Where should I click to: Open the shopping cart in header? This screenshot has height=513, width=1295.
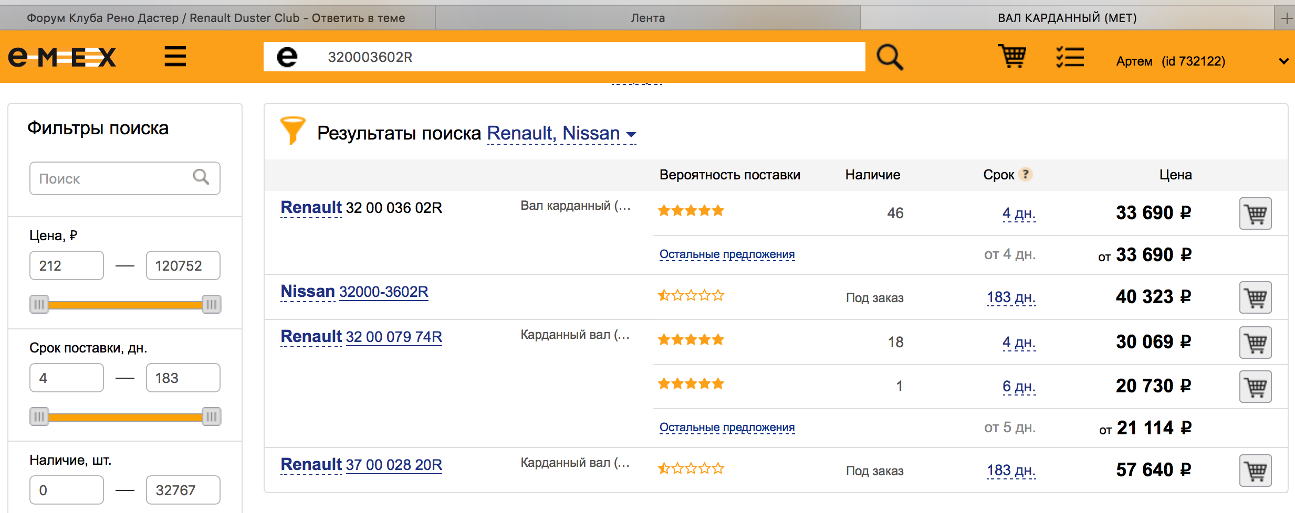(1012, 56)
